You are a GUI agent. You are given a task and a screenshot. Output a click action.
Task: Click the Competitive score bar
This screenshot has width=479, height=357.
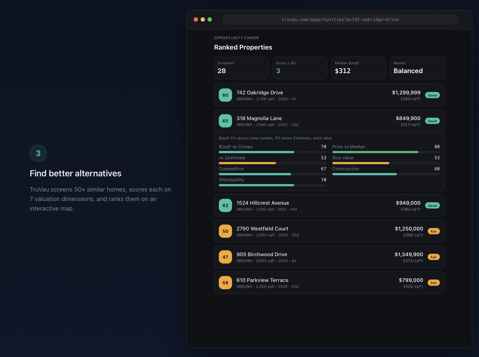coord(273,174)
